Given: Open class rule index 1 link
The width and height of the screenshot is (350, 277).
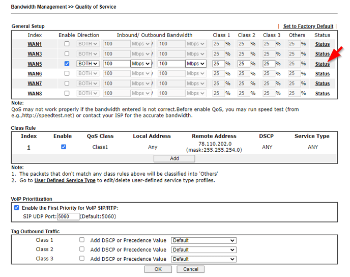Looking at the screenshot, I should click(29, 147).
